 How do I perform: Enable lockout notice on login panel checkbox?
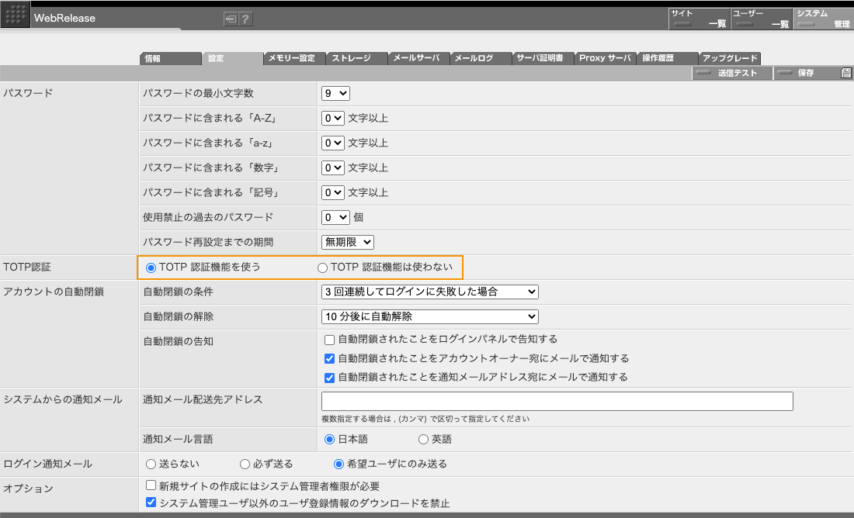pyautogui.click(x=328, y=339)
